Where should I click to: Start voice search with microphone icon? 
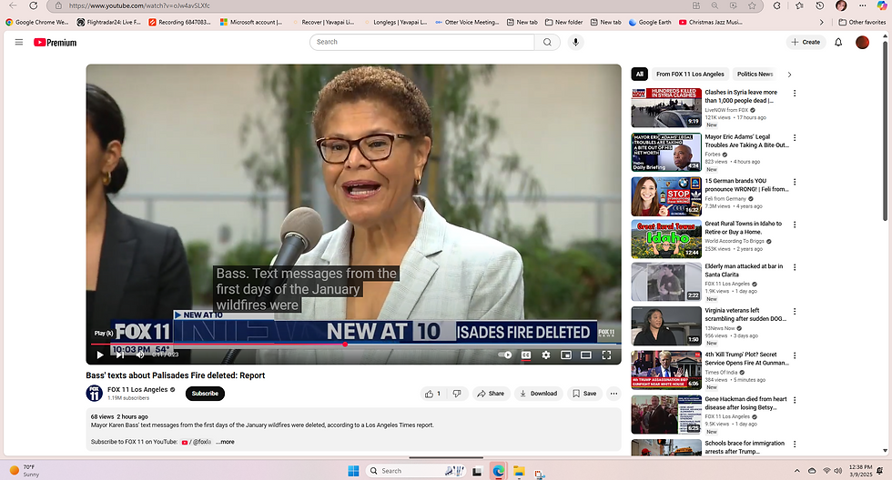(x=575, y=42)
